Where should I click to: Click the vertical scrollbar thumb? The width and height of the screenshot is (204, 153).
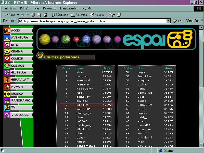(x=201, y=65)
